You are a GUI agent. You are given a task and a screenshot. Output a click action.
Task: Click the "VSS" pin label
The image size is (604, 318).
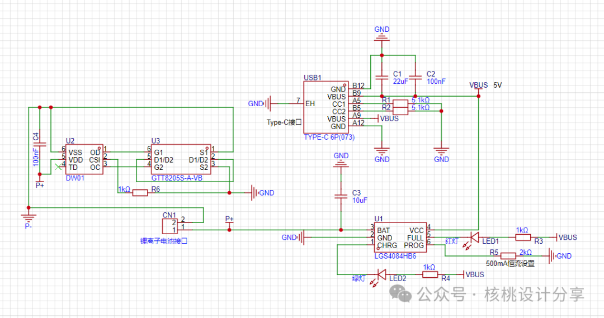pyautogui.click(x=75, y=153)
